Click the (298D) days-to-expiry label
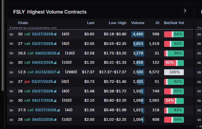This screenshot has height=129, width=202. [71, 72]
